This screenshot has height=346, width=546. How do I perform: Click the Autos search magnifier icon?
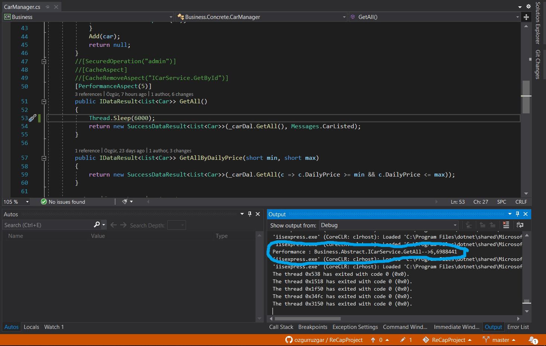point(97,225)
